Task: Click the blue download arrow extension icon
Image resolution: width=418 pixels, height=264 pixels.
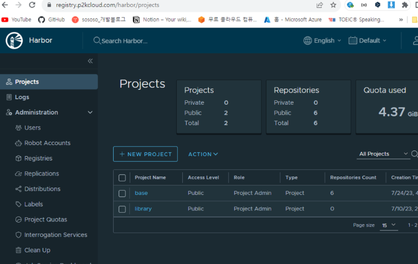Action: [x=391, y=5]
